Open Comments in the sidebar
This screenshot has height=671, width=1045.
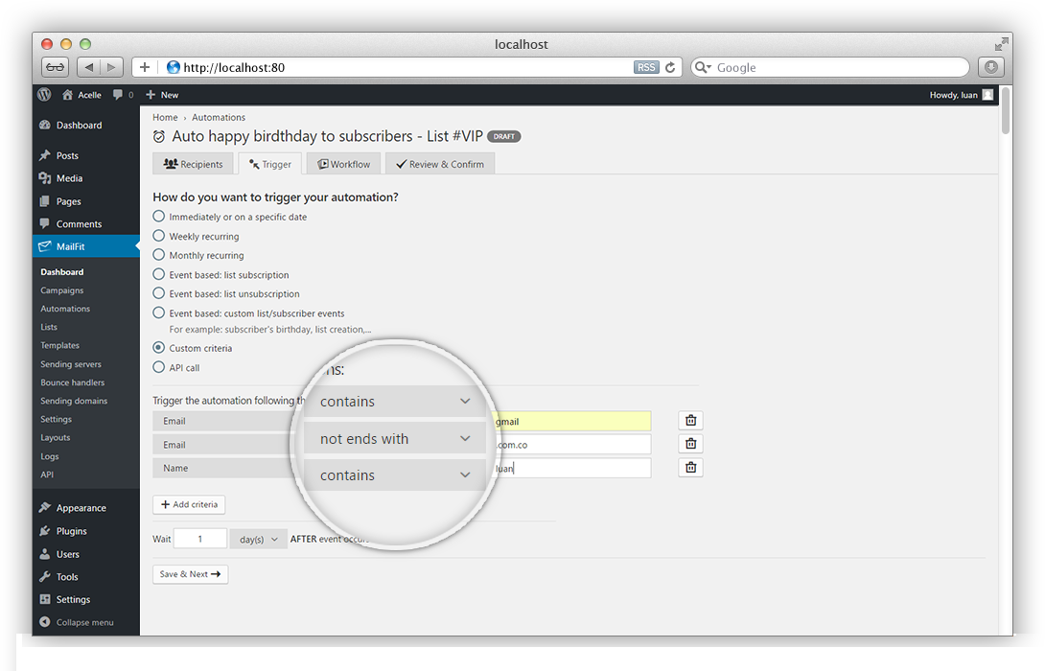79,224
